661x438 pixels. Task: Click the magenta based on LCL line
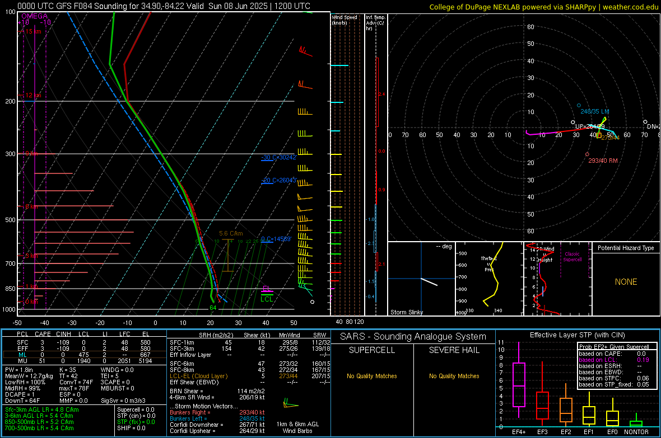point(614,360)
